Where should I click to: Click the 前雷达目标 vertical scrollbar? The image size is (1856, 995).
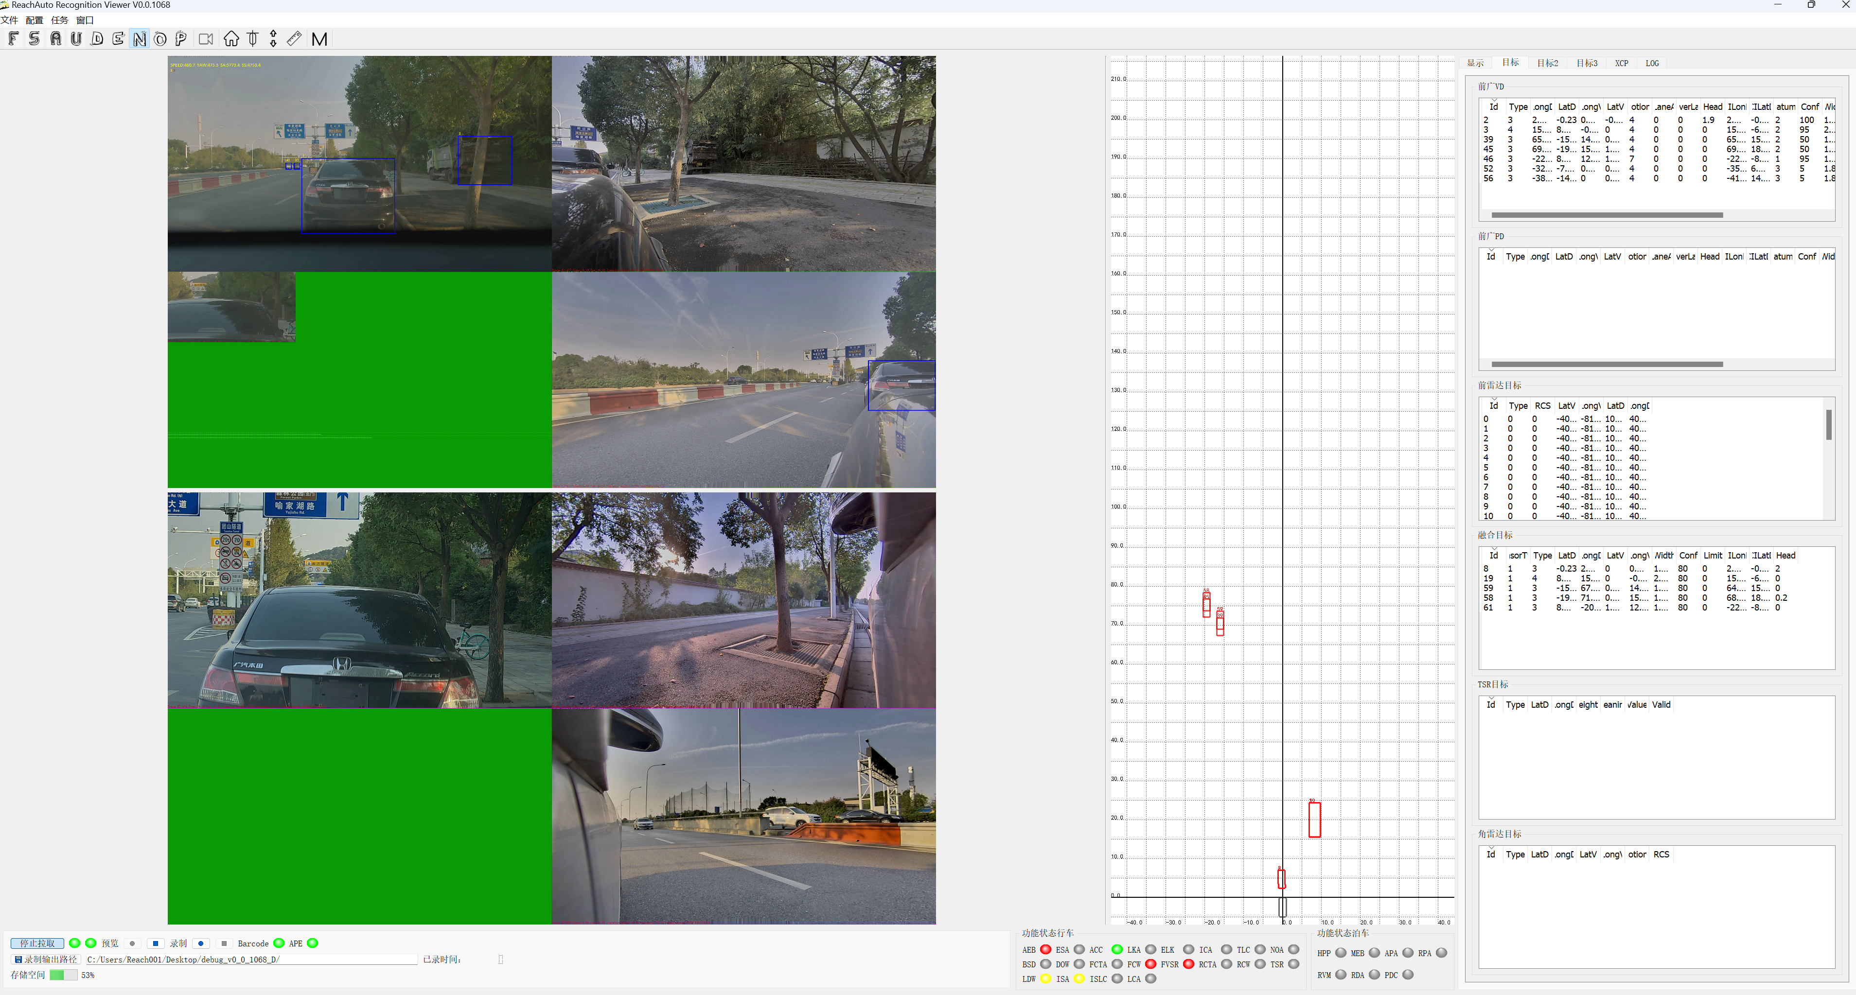[1829, 424]
